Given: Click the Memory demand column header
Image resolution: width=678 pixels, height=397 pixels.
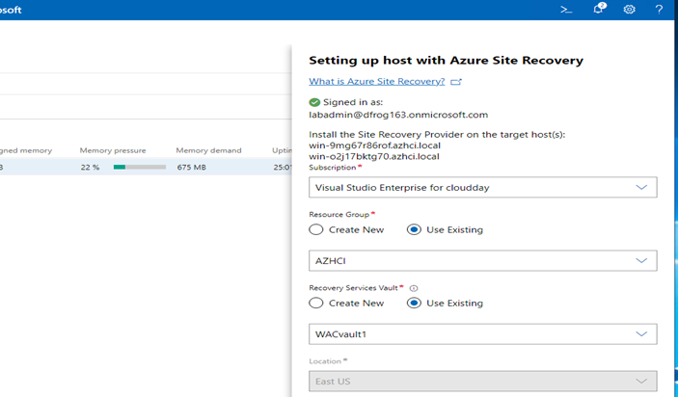Looking at the screenshot, I should (x=208, y=150).
